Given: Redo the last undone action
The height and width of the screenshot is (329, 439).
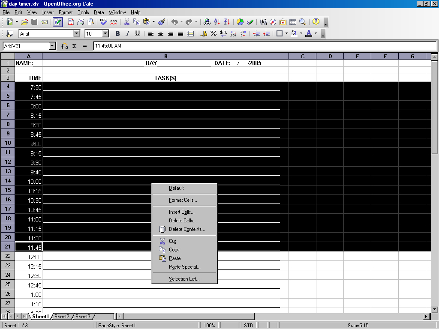Looking at the screenshot, I should (189, 22).
